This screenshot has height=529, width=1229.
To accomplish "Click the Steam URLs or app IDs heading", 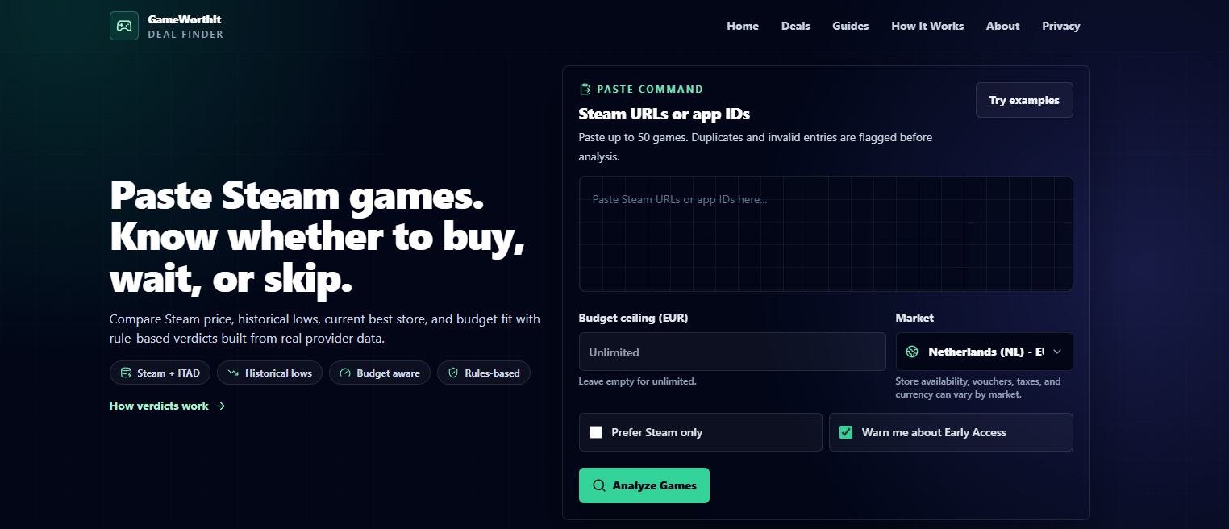I will click(x=664, y=114).
